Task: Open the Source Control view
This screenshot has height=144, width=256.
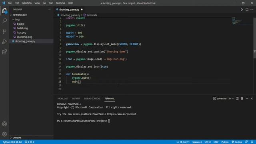Action: point(4,31)
